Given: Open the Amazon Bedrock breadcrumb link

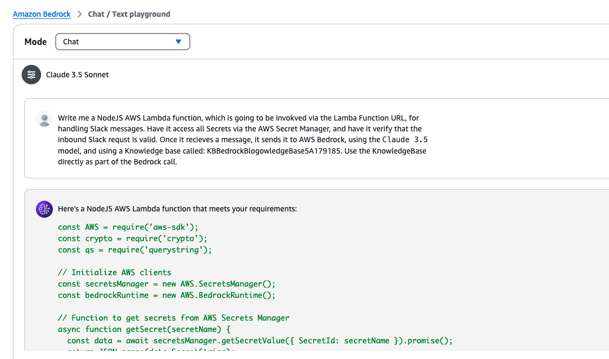Looking at the screenshot, I should 42,15.
